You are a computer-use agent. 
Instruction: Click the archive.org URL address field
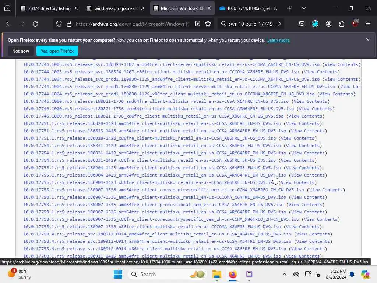[x=133, y=24]
